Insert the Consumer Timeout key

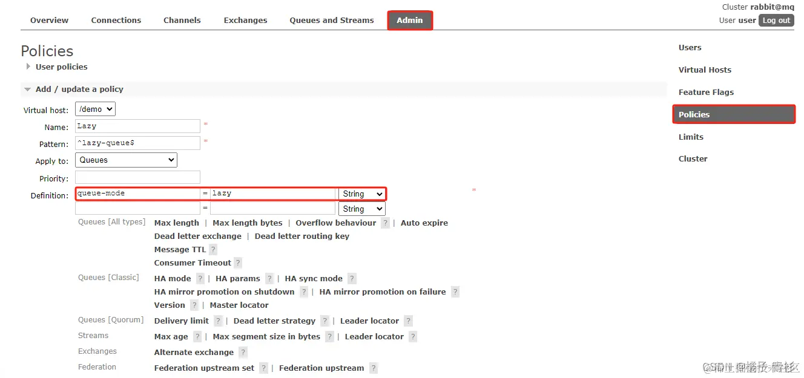click(x=193, y=263)
